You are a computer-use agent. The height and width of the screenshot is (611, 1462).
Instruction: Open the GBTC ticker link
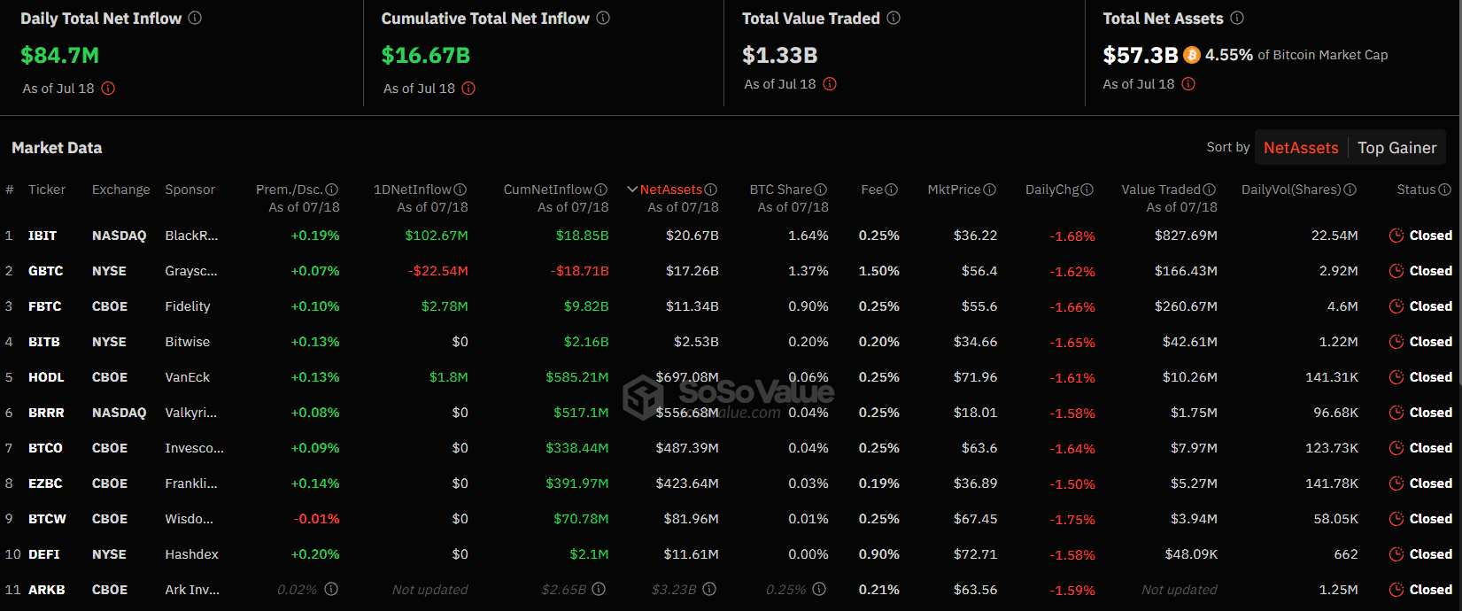coord(45,271)
